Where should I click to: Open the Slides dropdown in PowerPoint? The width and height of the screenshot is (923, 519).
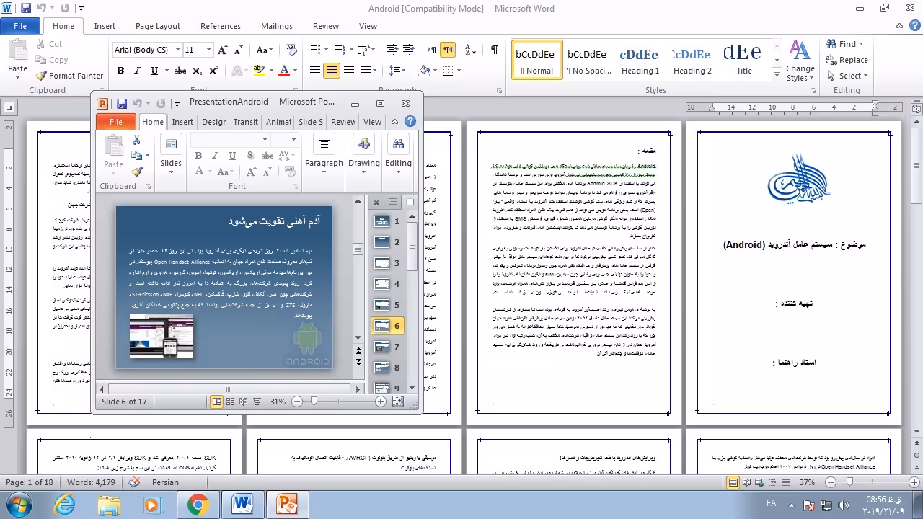(171, 154)
